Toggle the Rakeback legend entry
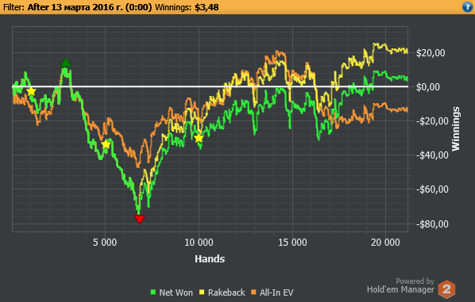Screen dimensions: 475x302 [x=222, y=292]
